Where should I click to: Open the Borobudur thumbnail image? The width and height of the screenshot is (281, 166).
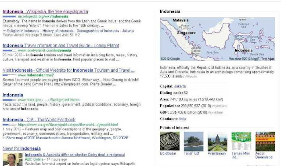[169, 141]
